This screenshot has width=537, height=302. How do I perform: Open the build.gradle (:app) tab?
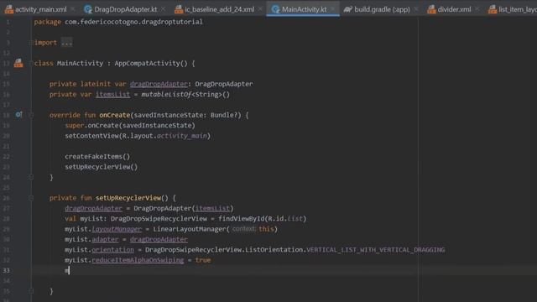[x=382, y=9]
